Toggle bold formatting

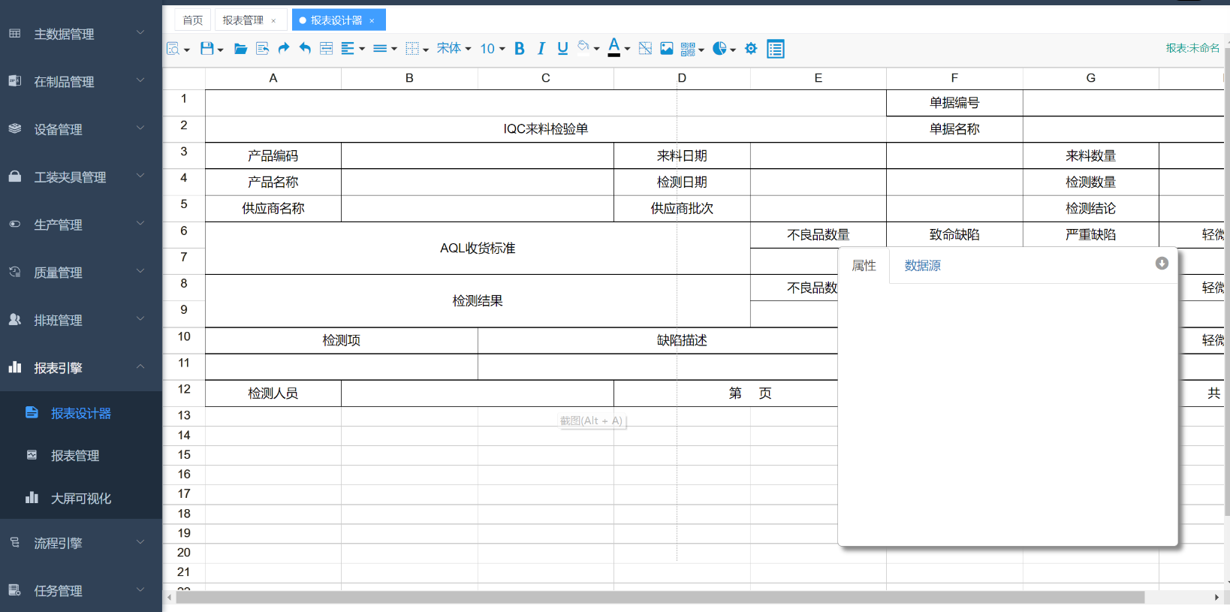pyautogui.click(x=519, y=49)
